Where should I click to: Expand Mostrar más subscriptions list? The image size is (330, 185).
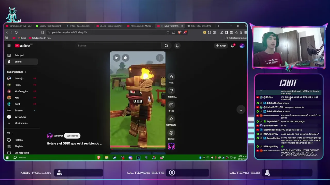(21, 123)
